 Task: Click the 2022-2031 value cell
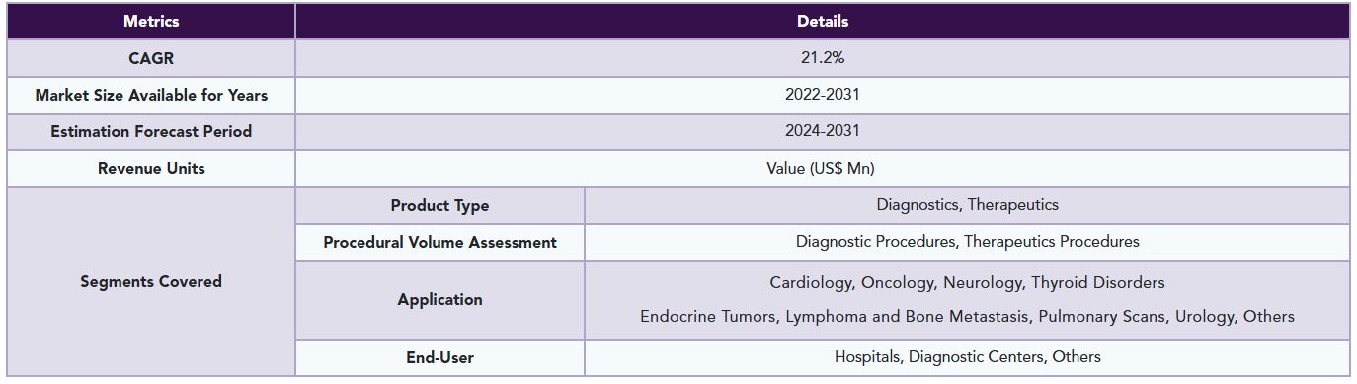pos(822,95)
